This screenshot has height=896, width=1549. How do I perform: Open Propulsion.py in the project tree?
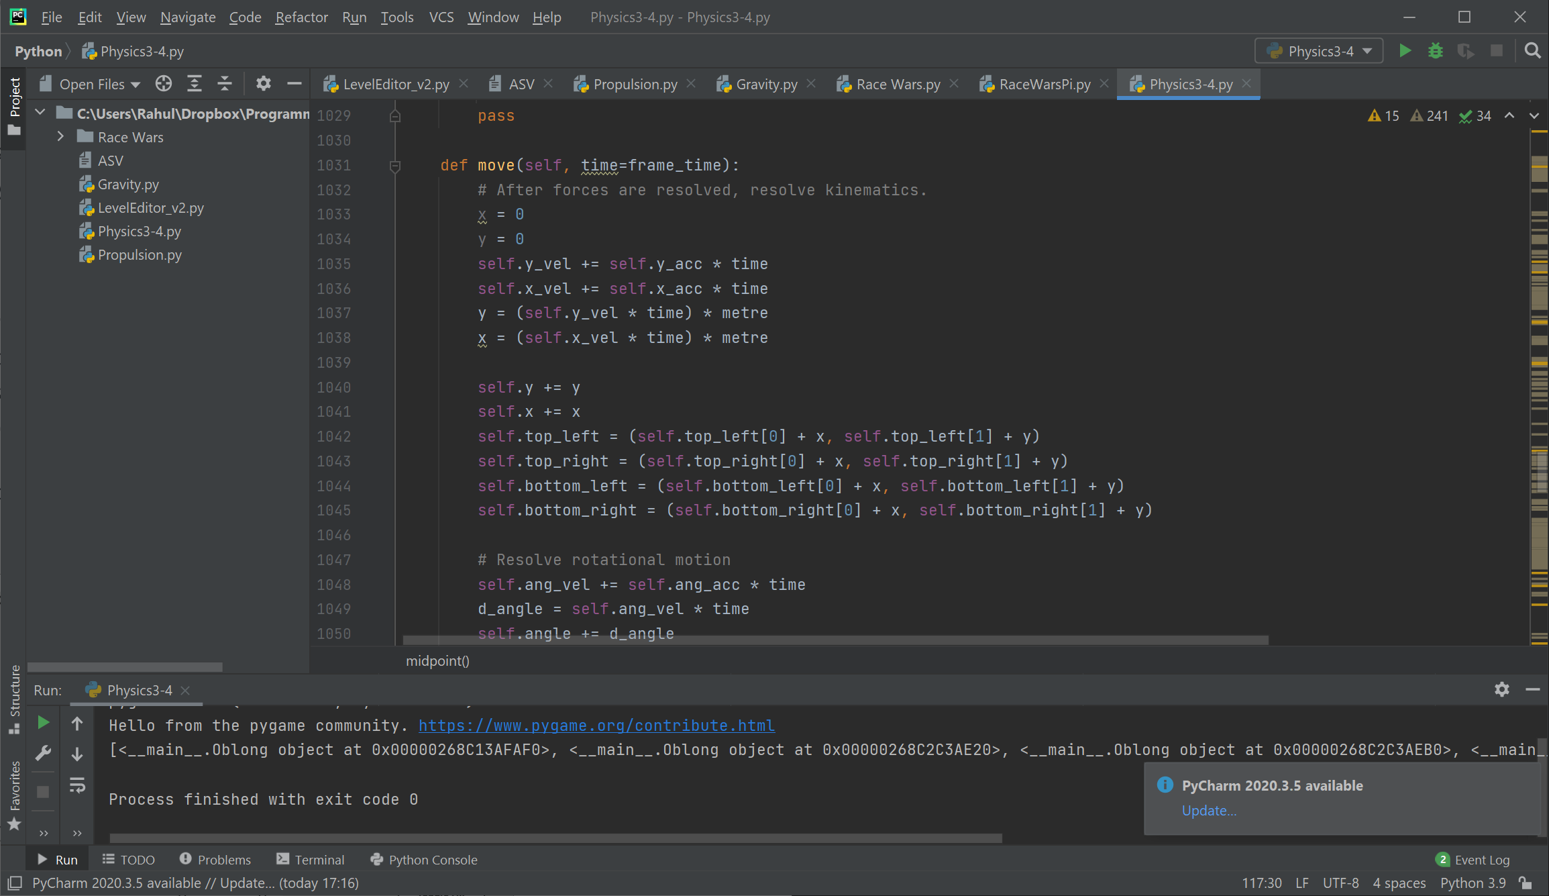coord(140,255)
